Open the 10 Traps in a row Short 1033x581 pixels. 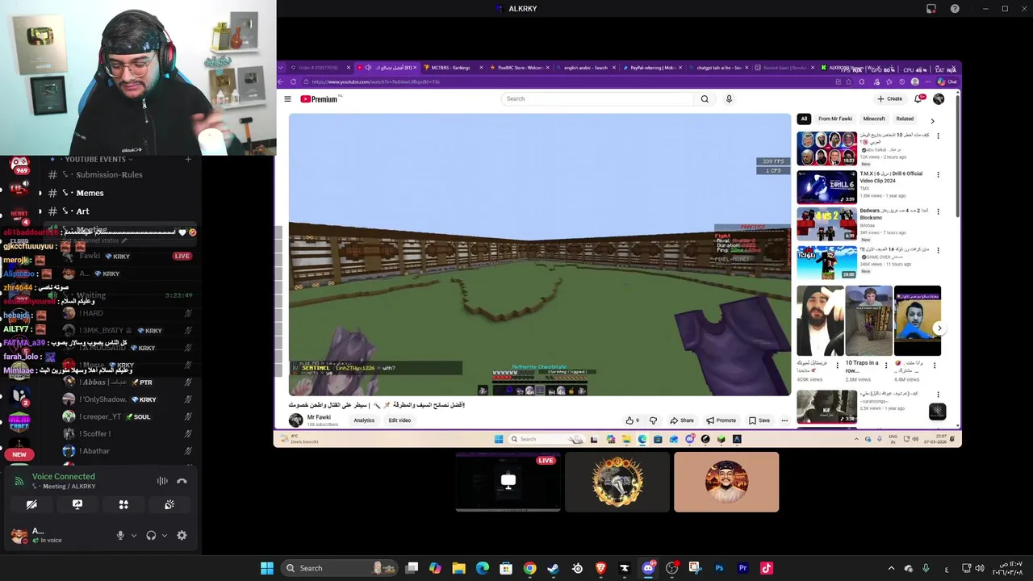tap(869, 321)
